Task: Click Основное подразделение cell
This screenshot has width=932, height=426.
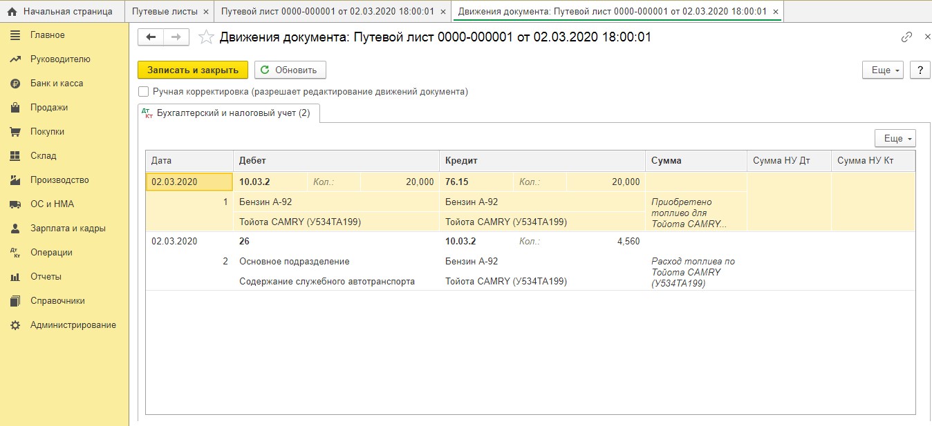Action: click(x=295, y=262)
